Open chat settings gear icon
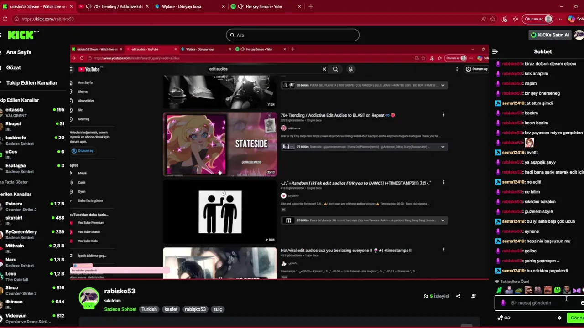584x328 pixels. [x=559, y=318]
